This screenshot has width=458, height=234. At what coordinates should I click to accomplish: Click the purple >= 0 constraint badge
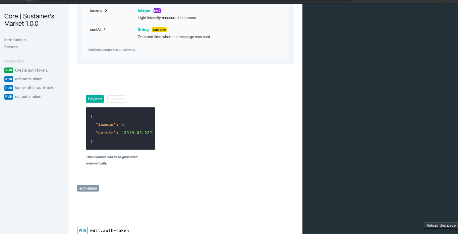point(157,10)
